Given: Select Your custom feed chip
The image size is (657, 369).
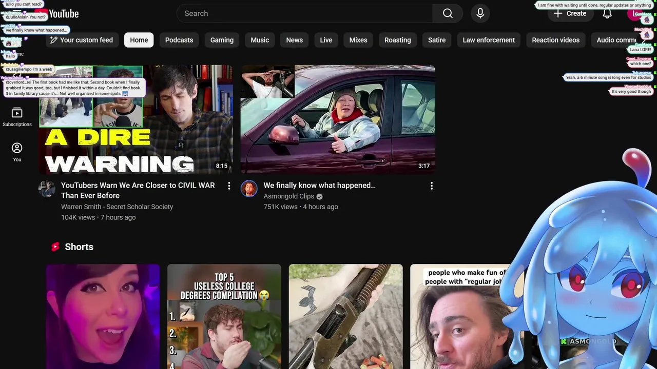Looking at the screenshot, I should [82, 40].
